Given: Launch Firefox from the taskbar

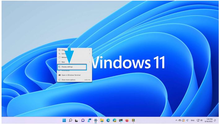Looking at the screenshot, I should tap(127, 121).
